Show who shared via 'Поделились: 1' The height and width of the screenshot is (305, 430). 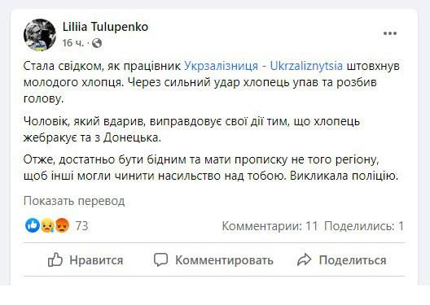pos(364,226)
